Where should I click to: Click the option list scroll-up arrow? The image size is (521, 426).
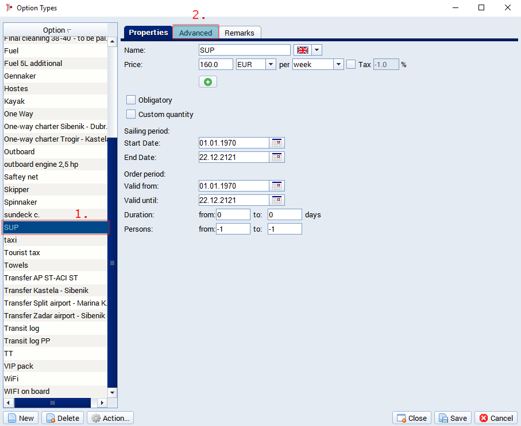point(113,42)
